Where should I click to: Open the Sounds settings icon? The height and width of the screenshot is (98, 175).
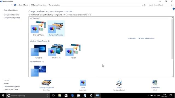pyautogui.click(x=119, y=83)
